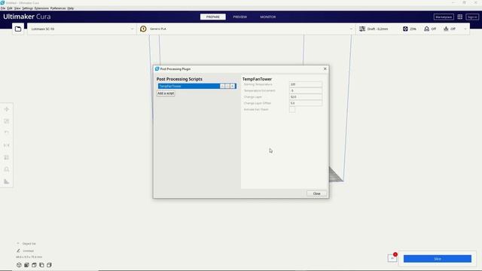482x271 pixels.
Task: Open post-processing scripts indicator near Slice
Action: coord(392,257)
